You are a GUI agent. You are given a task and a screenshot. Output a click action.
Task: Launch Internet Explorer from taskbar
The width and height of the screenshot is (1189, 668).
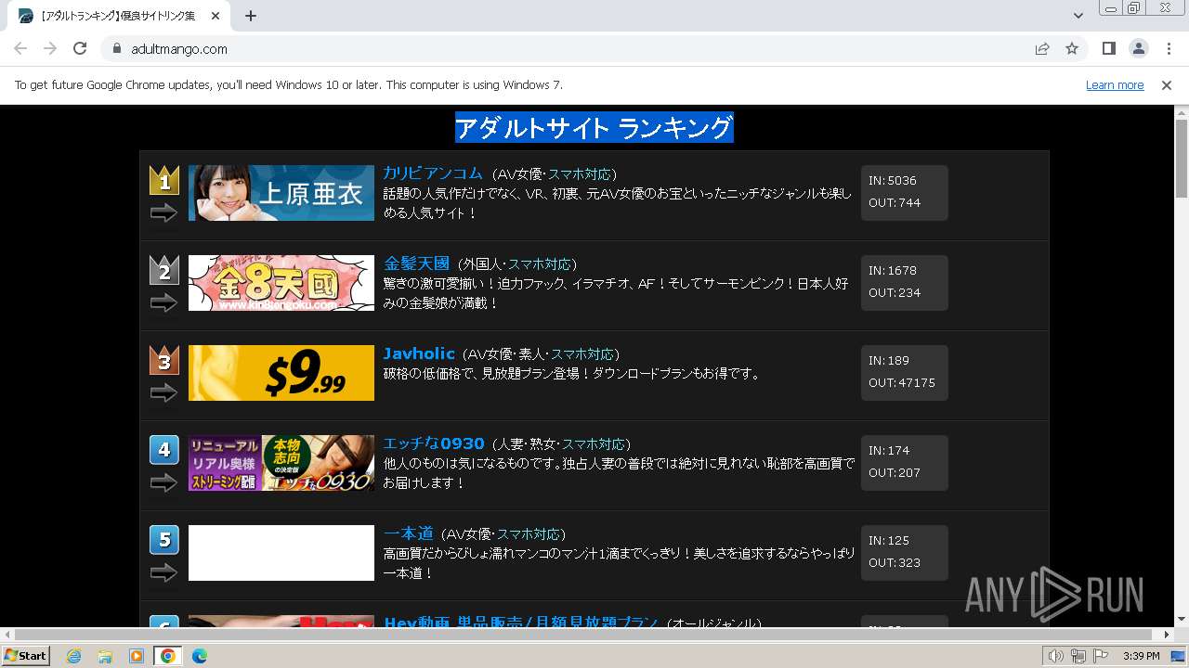[x=73, y=656]
